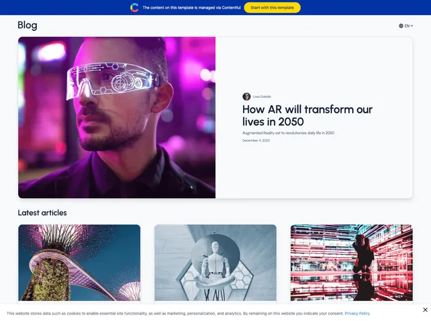The image size is (431, 321).
Task: Click the author name Livia Dokidis
Action: [262, 97]
